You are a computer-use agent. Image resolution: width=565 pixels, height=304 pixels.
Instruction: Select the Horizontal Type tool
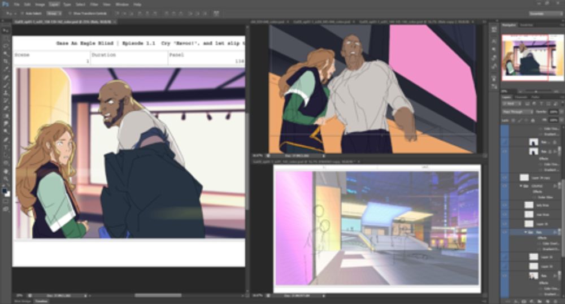[x=6, y=147]
